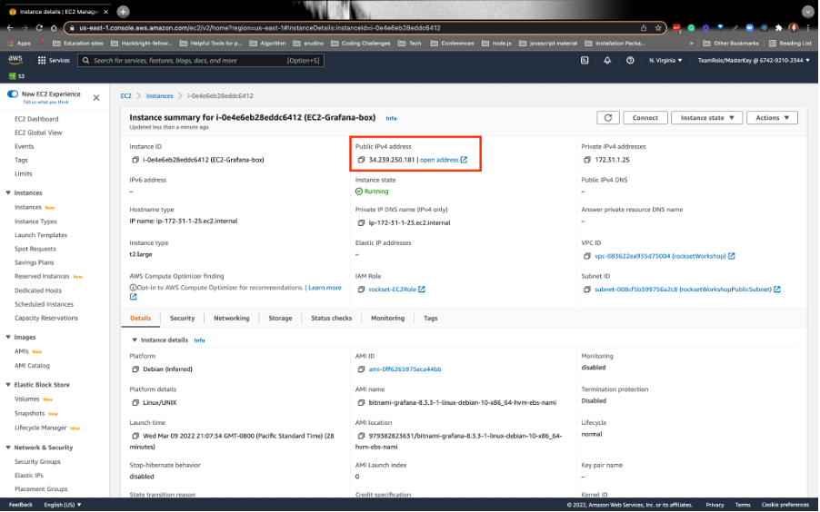Open the Other Bookmarks folder
Image resolution: width=820 pixels, height=512 pixels.
click(x=731, y=44)
